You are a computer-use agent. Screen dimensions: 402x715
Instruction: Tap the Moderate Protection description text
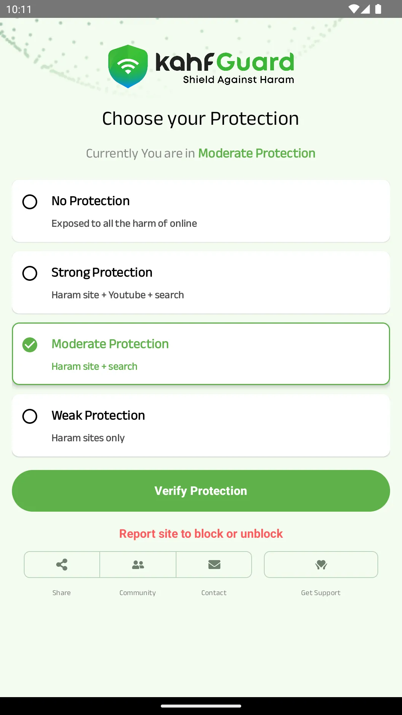(94, 366)
